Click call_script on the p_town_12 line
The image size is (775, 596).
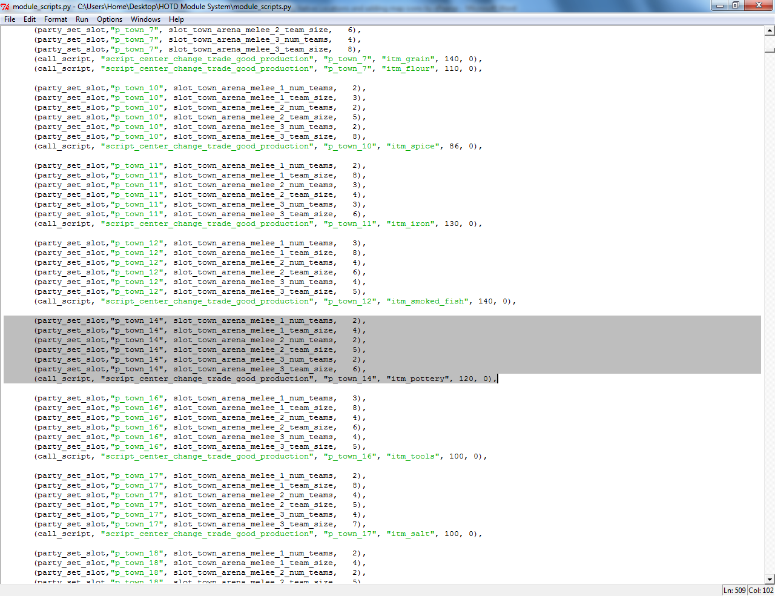64,302
